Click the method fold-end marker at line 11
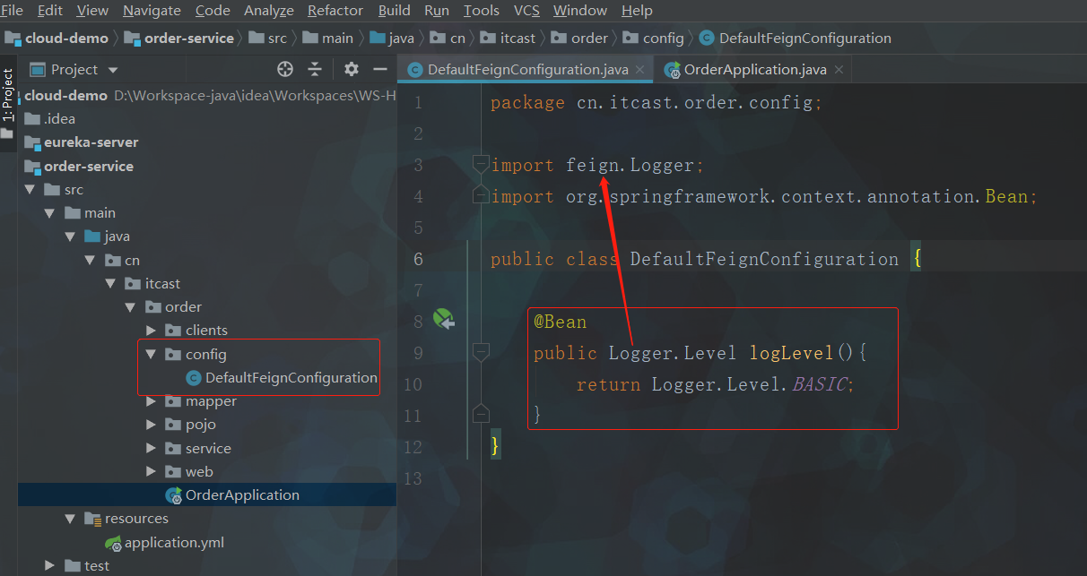Viewport: 1087px width, 576px height. (481, 414)
